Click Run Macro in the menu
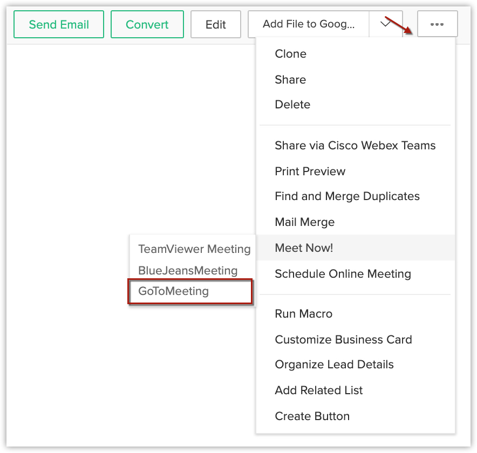Screen dimensions: 477x453 [303, 314]
